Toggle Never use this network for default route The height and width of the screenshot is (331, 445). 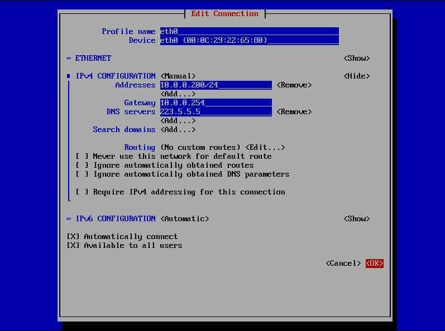(x=174, y=156)
